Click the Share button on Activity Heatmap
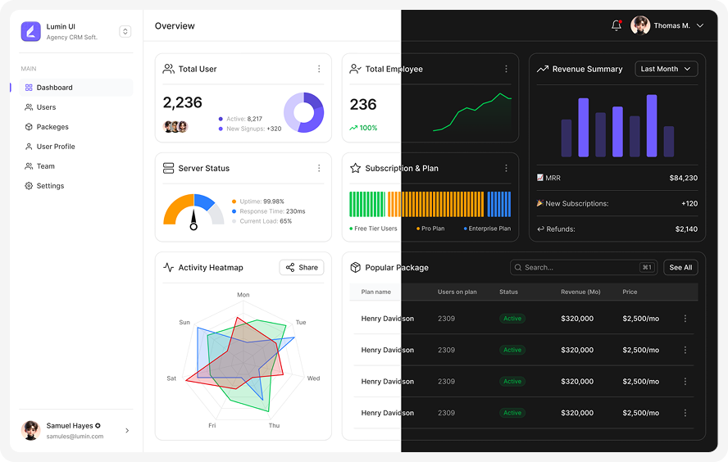This screenshot has height=462, width=728. [x=301, y=268]
